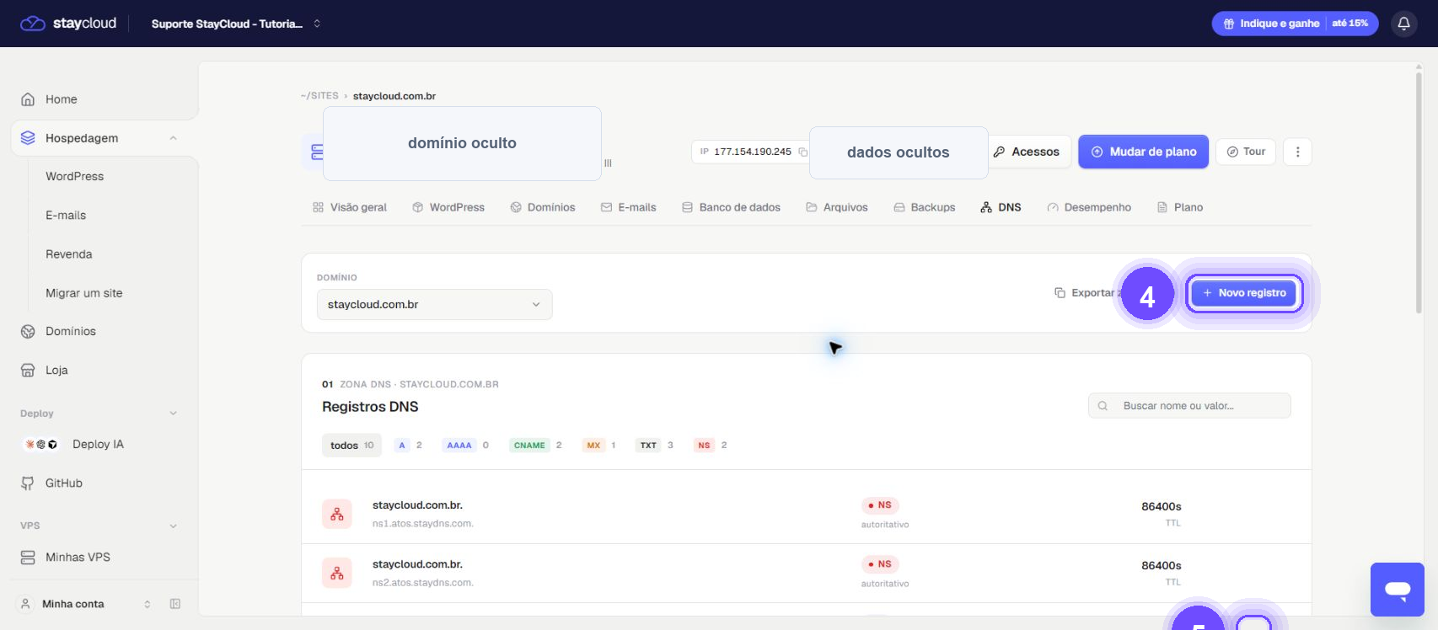Select the Desempenho tab

point(1089,207)
